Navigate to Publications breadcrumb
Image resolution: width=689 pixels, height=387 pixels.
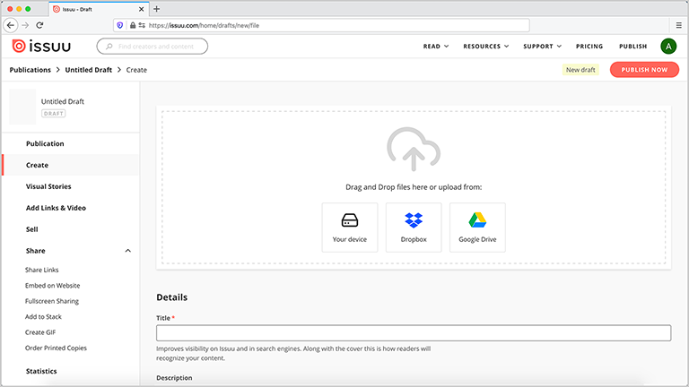tap(30, 70)
